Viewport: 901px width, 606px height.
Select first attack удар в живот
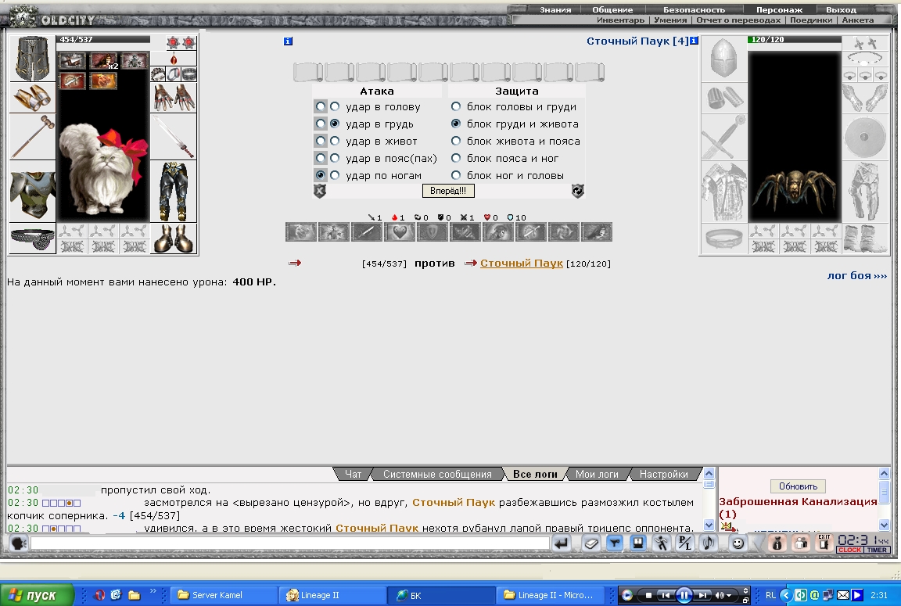tap(321, 141)
